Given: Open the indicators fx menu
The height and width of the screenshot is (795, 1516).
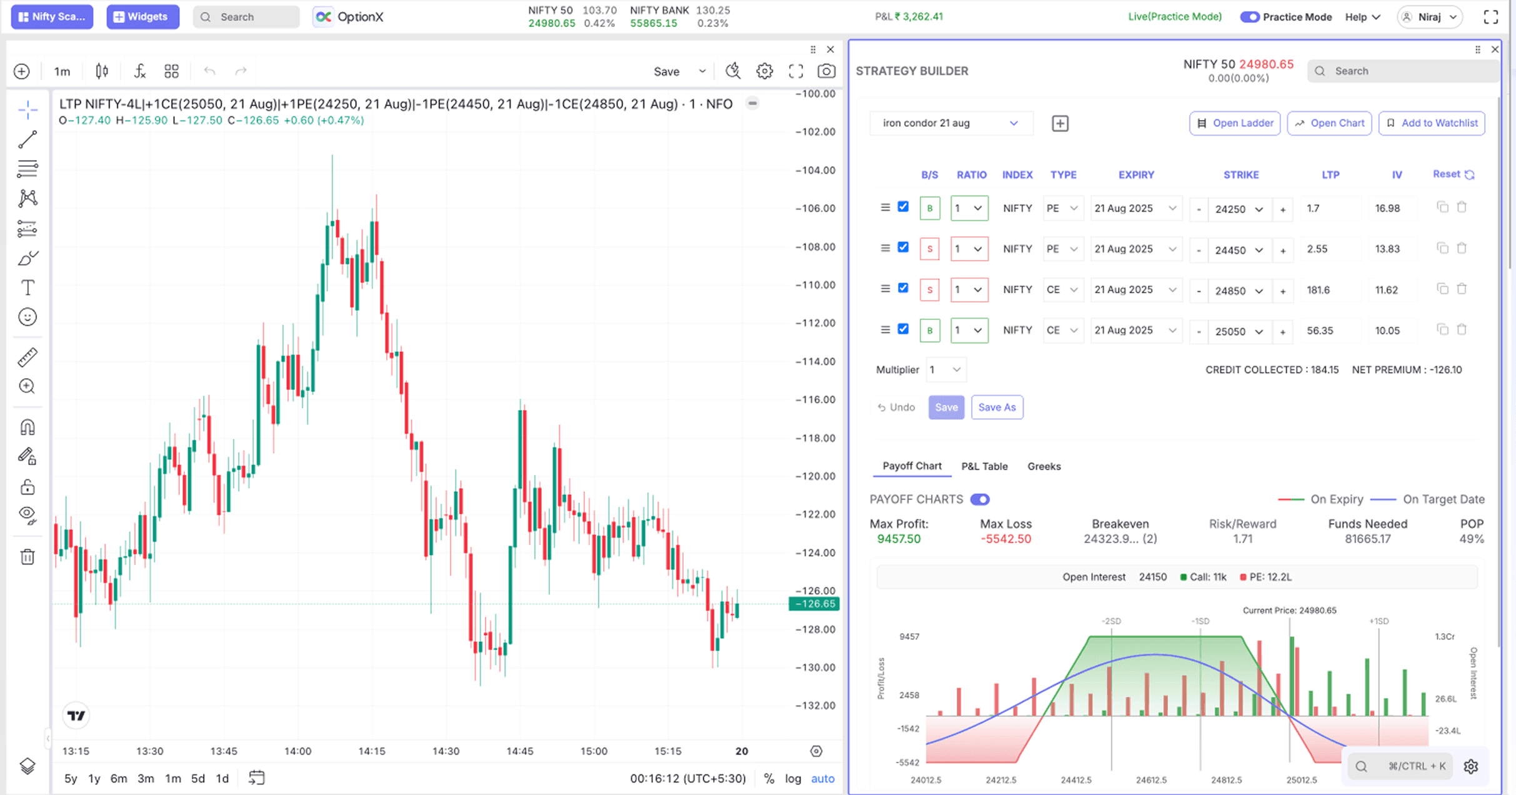Looking at the screenshot, I should [140, 71].
